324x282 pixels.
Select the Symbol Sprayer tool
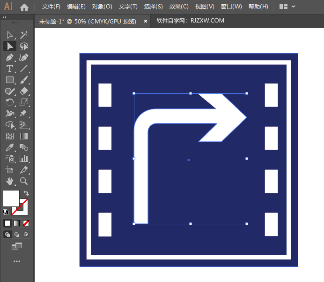coord(10,159)
